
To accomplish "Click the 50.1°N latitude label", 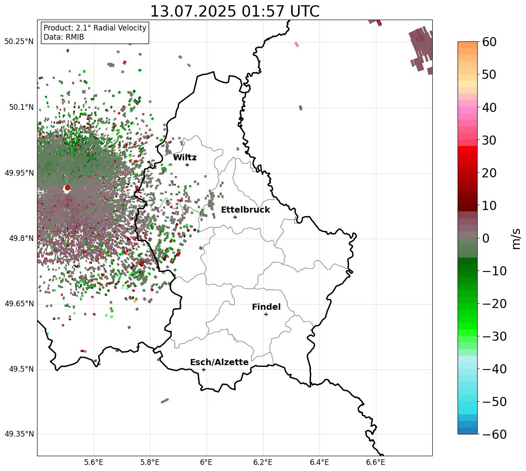I will click(x=21, y=107).
